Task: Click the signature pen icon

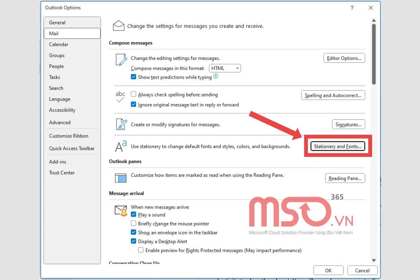Action: (121, 124)
